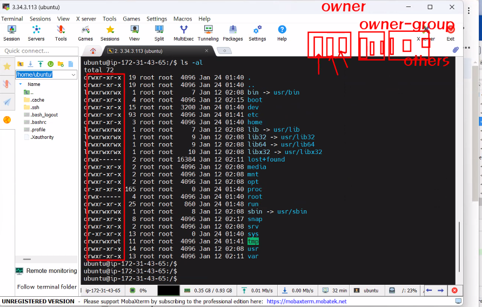This screenshot has width=482, height=307.
Task: Open a new tab with the plus button
Action: pos(224,51)
